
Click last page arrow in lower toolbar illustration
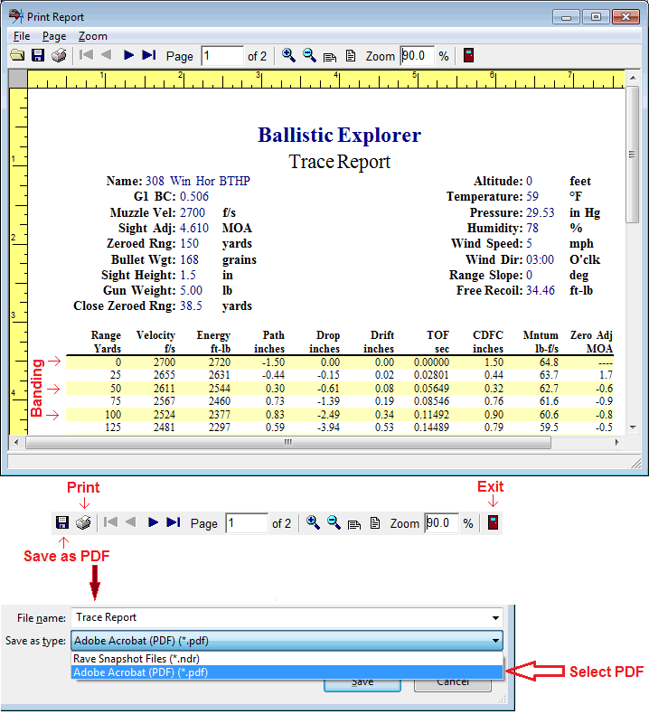coord(174,521)
